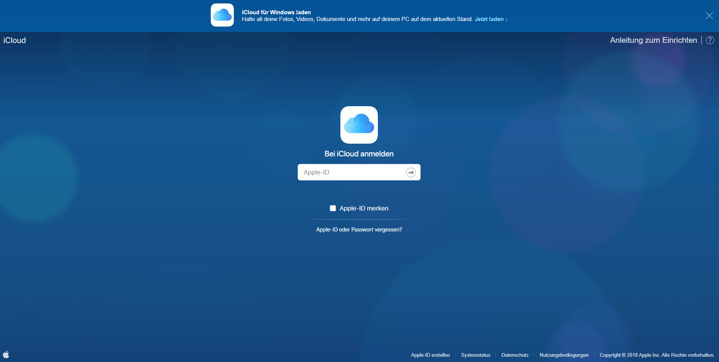Open the Datenschutz footer link

point(515,355)
